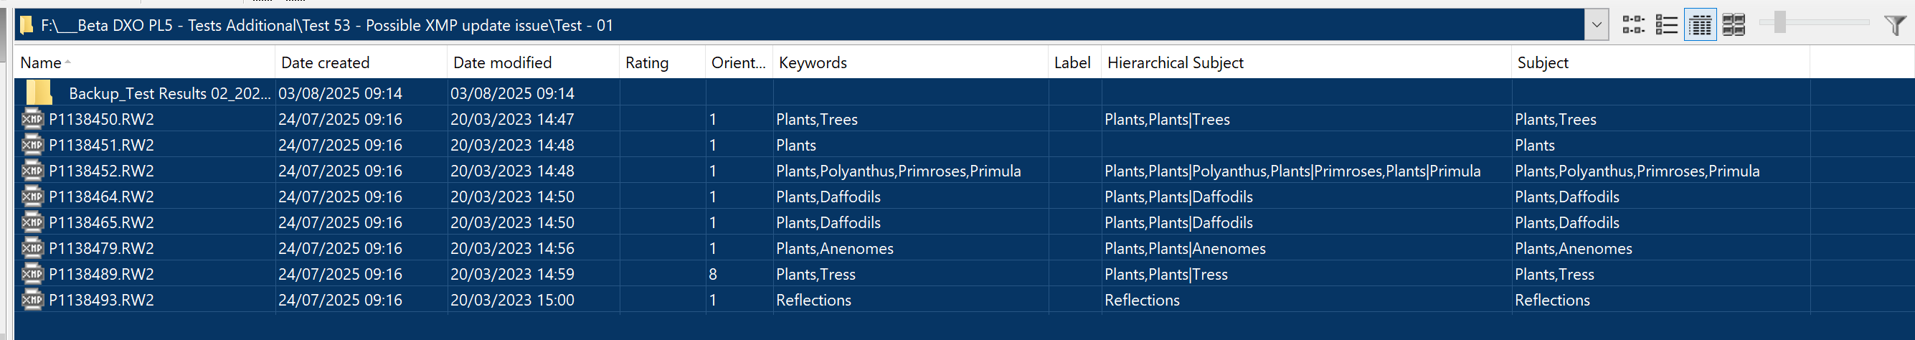Switch to bulleted list view mode
Screen dimensions: 1915x340
coord(1666,25)
